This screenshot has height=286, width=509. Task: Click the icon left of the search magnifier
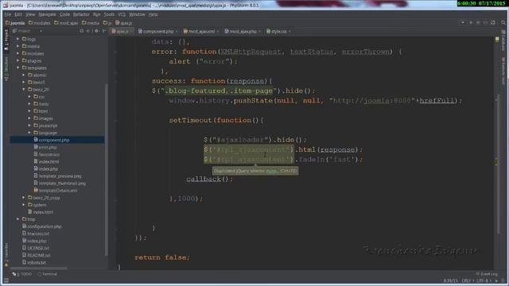point(493,23)
